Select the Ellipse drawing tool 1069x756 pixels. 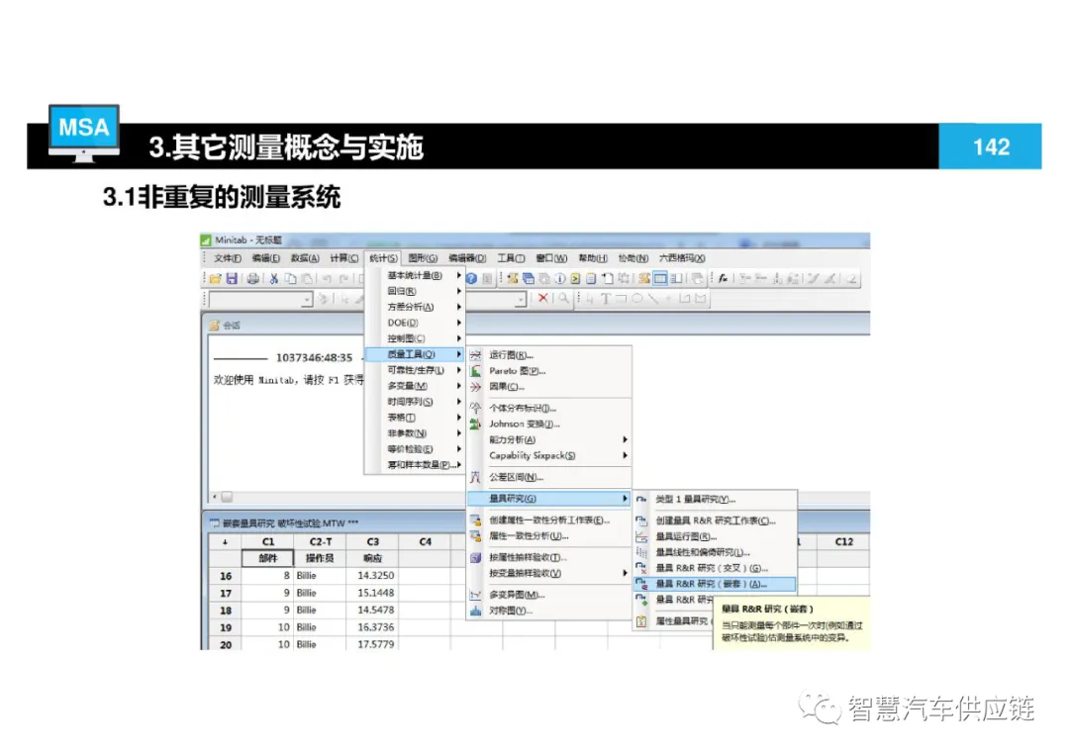[636, 299]
